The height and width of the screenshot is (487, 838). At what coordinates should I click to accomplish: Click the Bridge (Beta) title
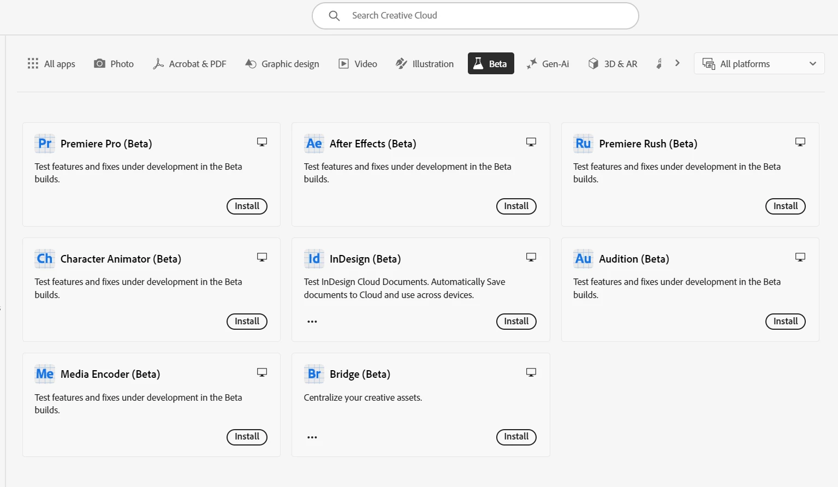point(360,375)
